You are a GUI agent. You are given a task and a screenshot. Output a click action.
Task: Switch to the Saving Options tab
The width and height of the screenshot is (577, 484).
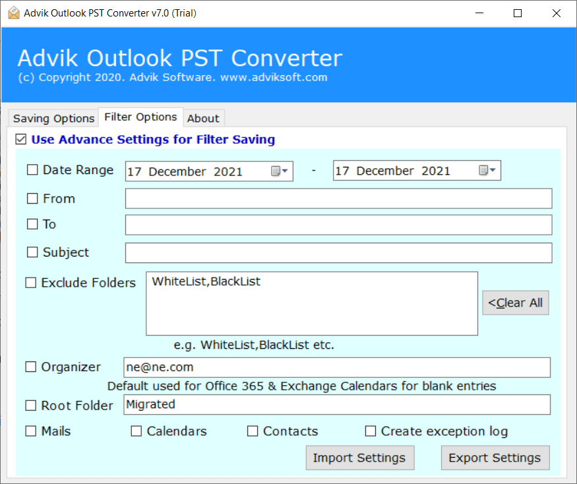(53, 119)
